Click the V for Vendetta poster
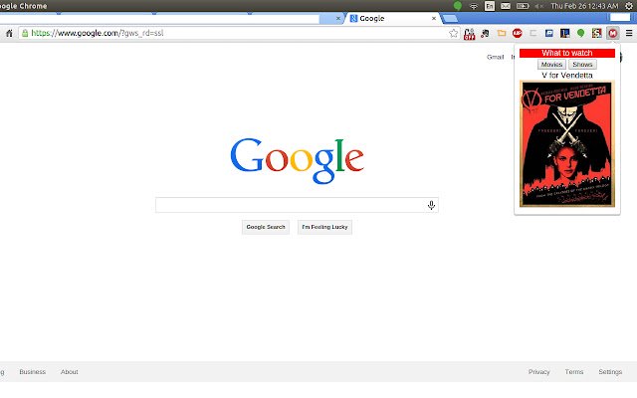 567,143
